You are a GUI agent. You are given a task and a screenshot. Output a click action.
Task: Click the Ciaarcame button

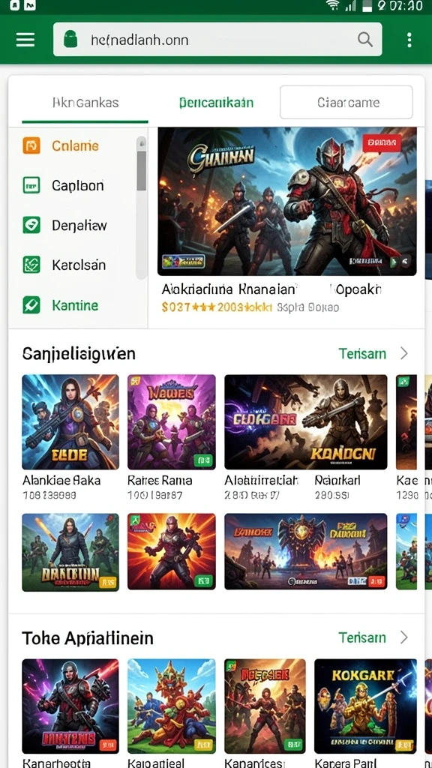click(x=346, y=102)
